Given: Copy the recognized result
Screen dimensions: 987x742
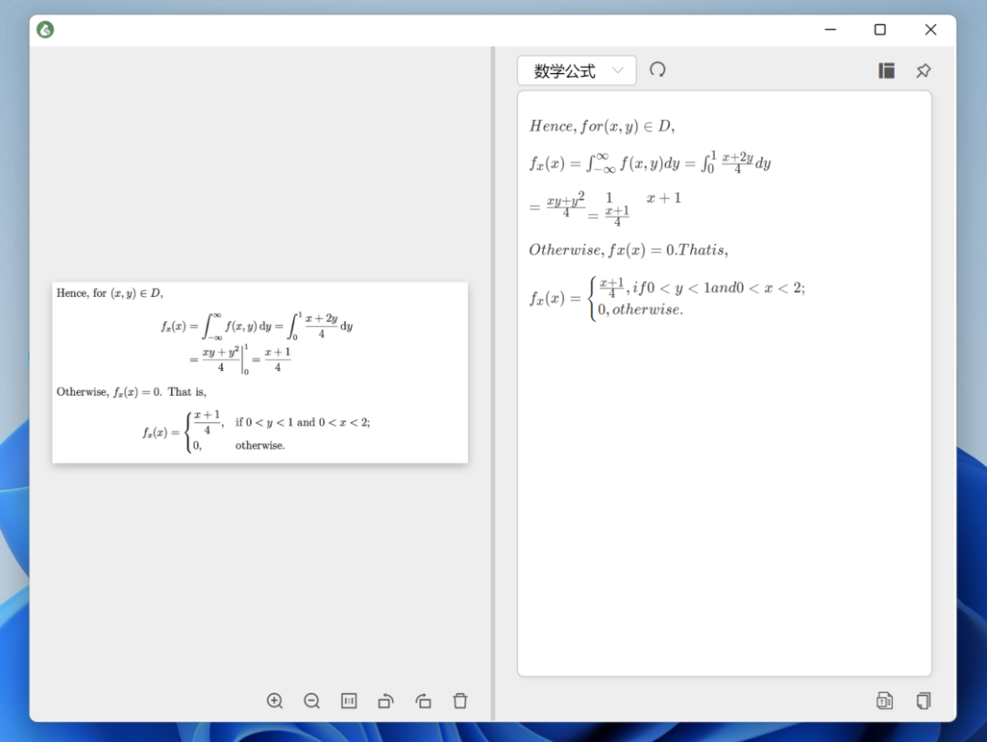Looking at the screenshot, I should (x=923, y=701).
